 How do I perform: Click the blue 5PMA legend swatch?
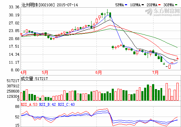126,5
